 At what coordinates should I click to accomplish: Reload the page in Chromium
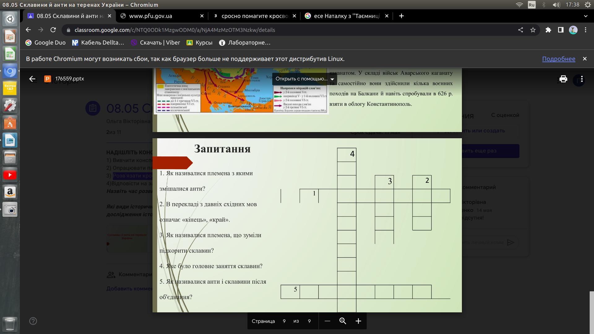[x=53, y=30]
